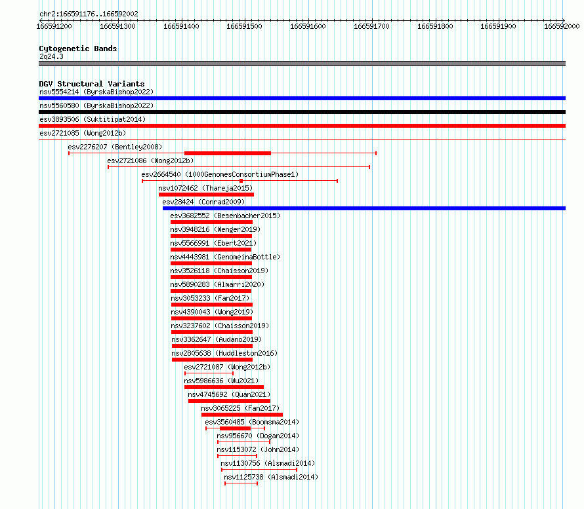584x509 pixels.
Task: Open nsv5566991 (Ebert2021) variant
Action: point(213,243)
